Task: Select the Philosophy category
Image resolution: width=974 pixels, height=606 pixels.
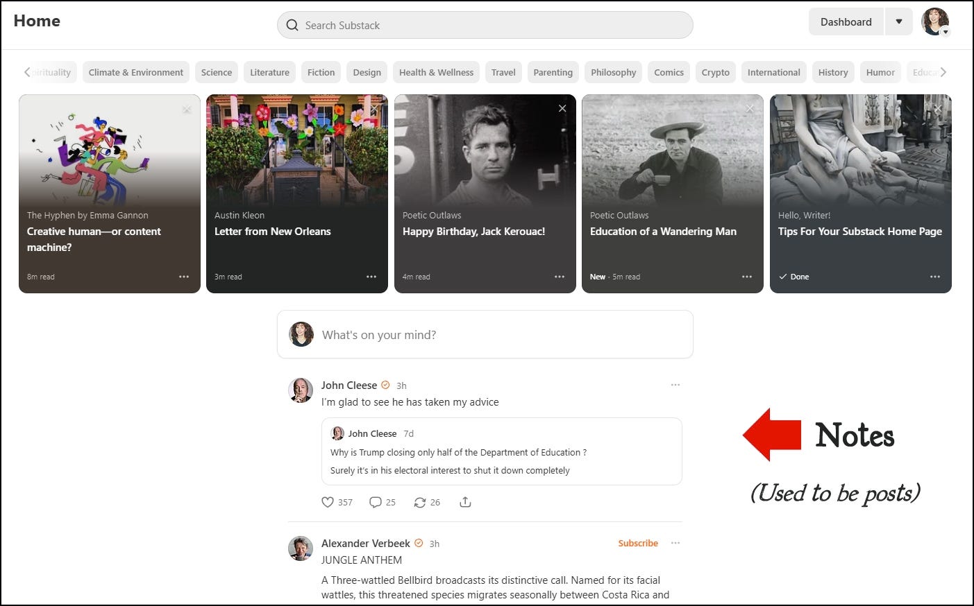Action: coord(613,72)
